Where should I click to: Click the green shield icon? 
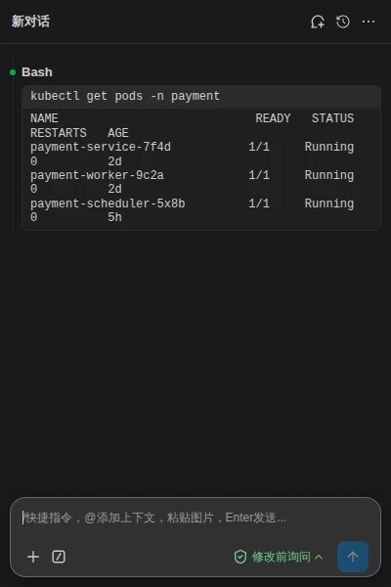click(x=240, y=557)
